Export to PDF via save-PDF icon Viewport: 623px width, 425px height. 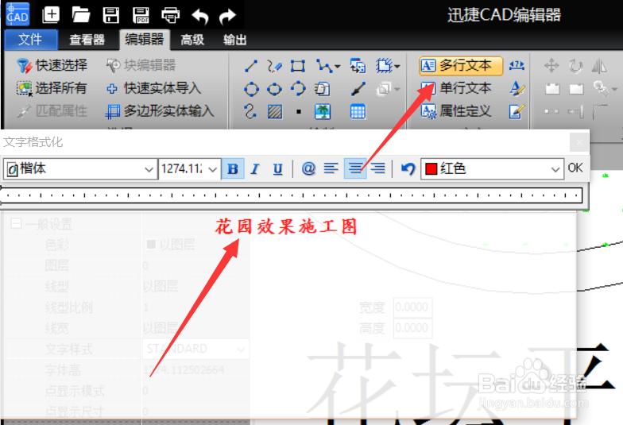[141, 15]
